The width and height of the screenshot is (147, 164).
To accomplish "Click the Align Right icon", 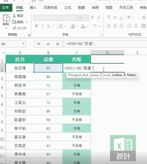I will [x=121, y=26].
